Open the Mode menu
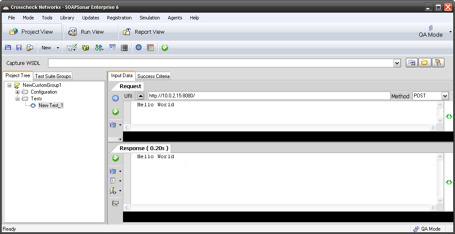Viewport: 455px width, 234px height. point(28,18)
